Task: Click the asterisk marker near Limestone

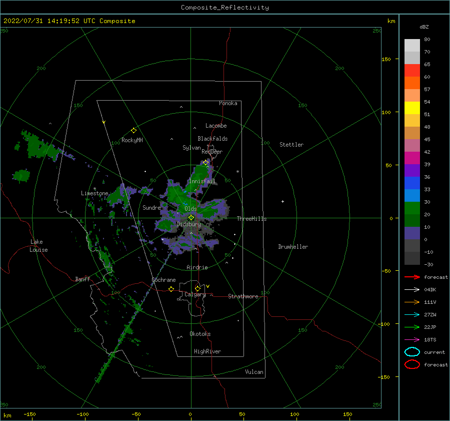Action: point(94,189)
